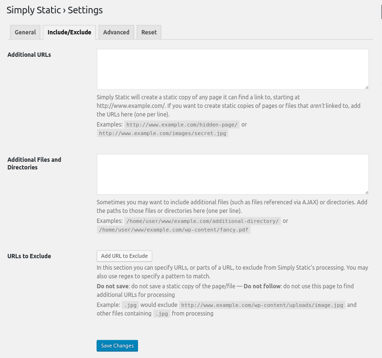Click the Additional Files and Directories label

click(34, 163)
